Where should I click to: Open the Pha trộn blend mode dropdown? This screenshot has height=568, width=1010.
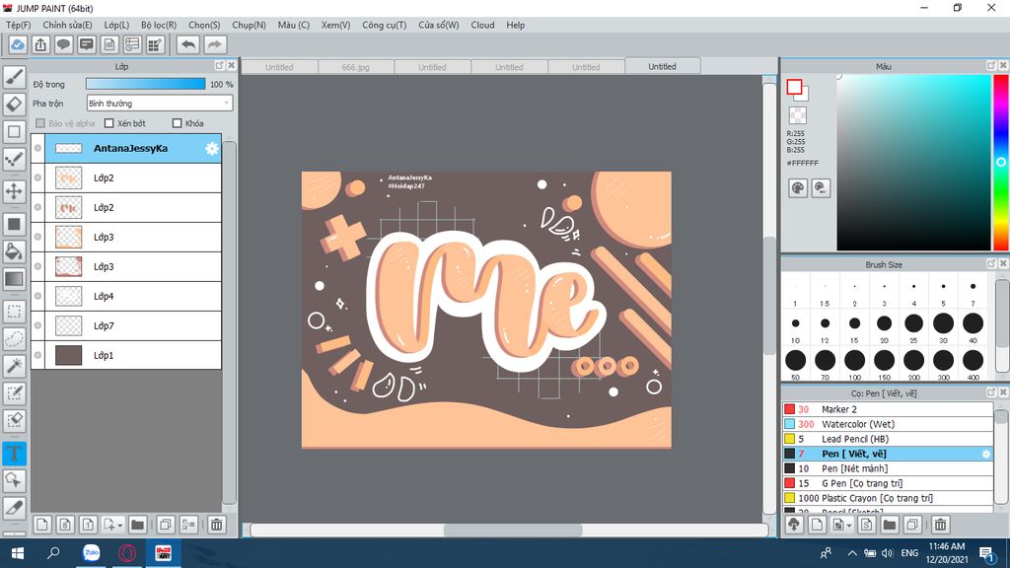click(x=159, y=103)
